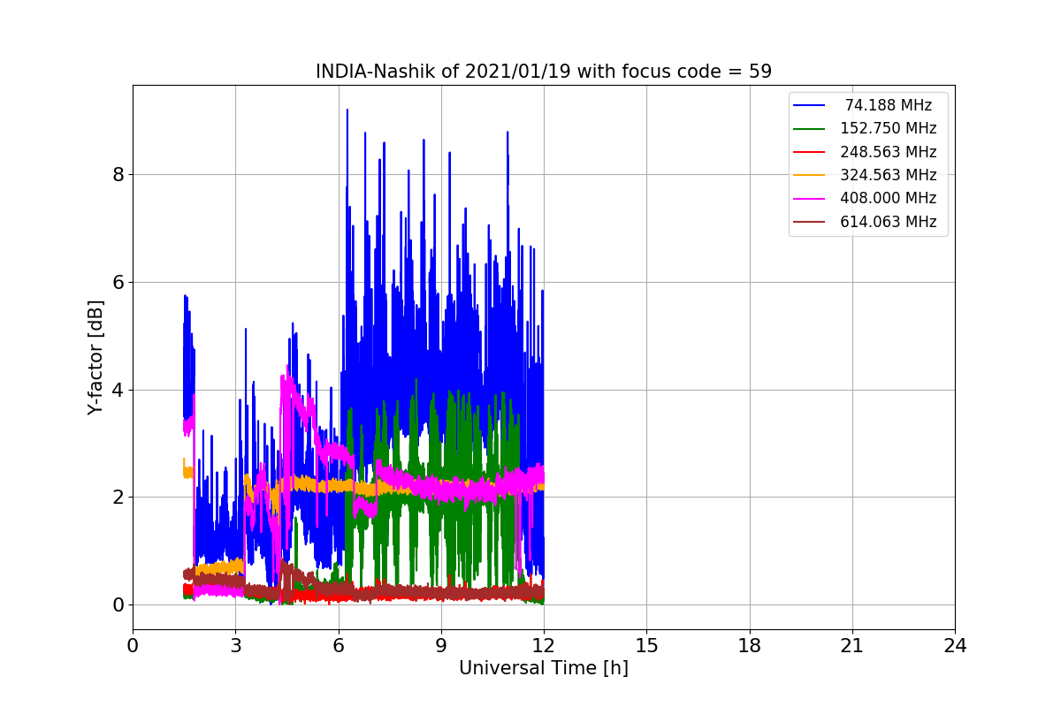Click x-axis tick label 3
1061x707 pixels.
(235, 646)
